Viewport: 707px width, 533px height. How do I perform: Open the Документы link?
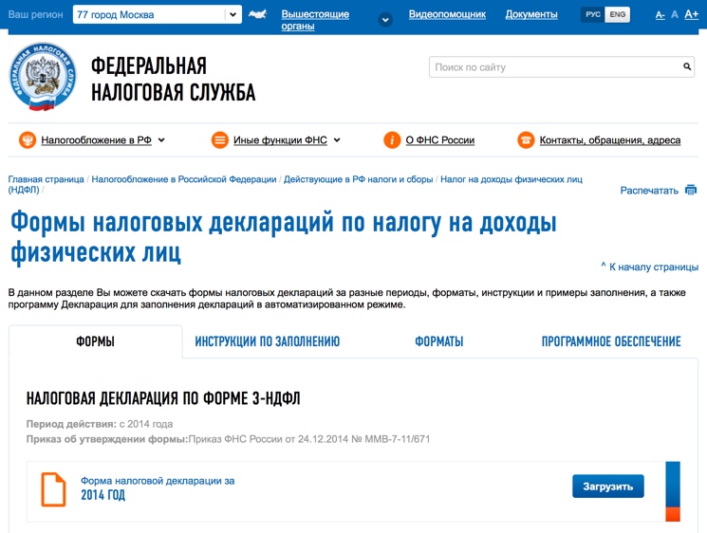tap(531, 14)
